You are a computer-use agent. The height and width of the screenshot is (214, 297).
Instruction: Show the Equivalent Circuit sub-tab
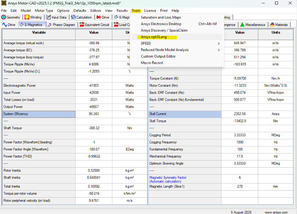(x=95, y=25)
